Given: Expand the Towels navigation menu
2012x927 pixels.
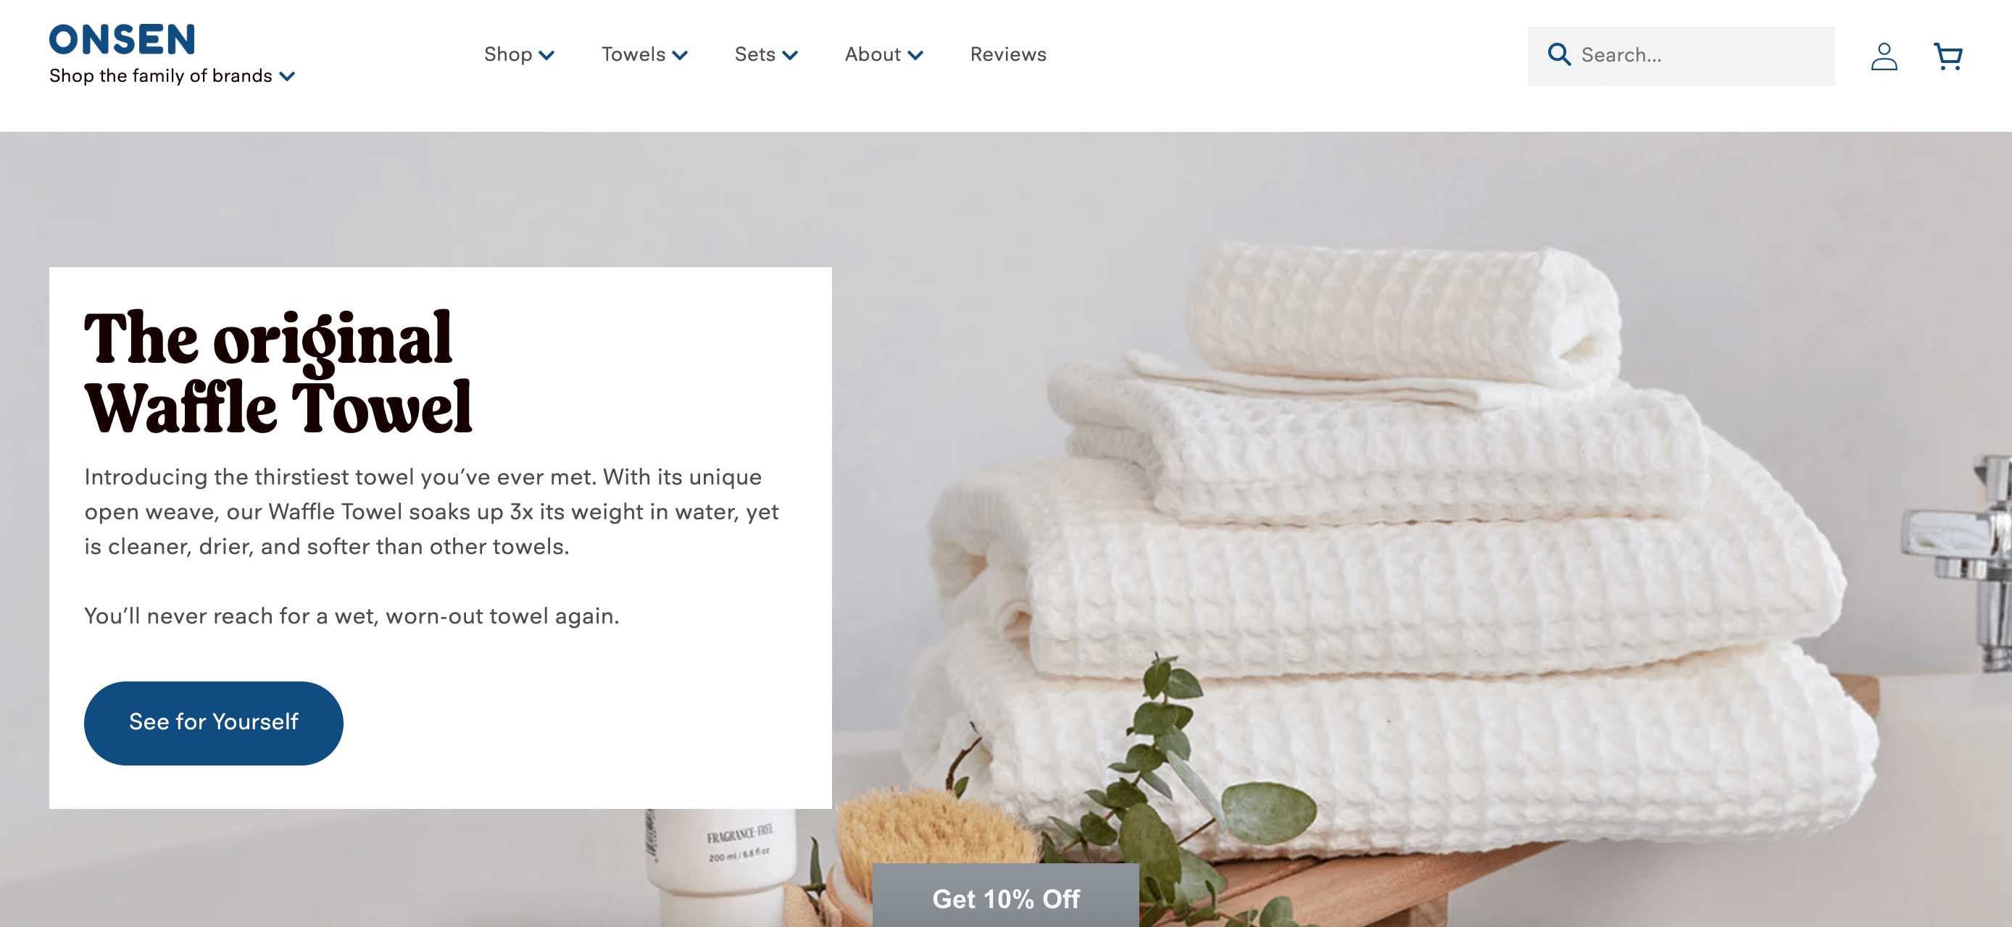Looking at the screenshot, I should (643, 54).
